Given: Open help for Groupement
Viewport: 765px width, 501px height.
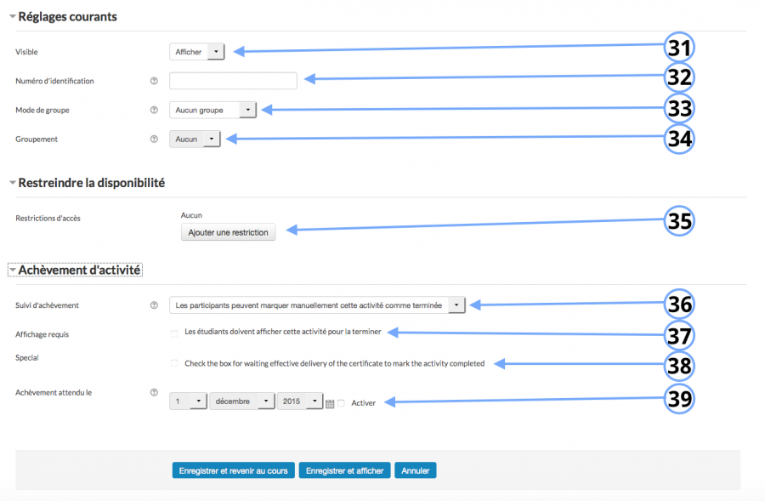Looking at the screenshot, I should point(154,139).
